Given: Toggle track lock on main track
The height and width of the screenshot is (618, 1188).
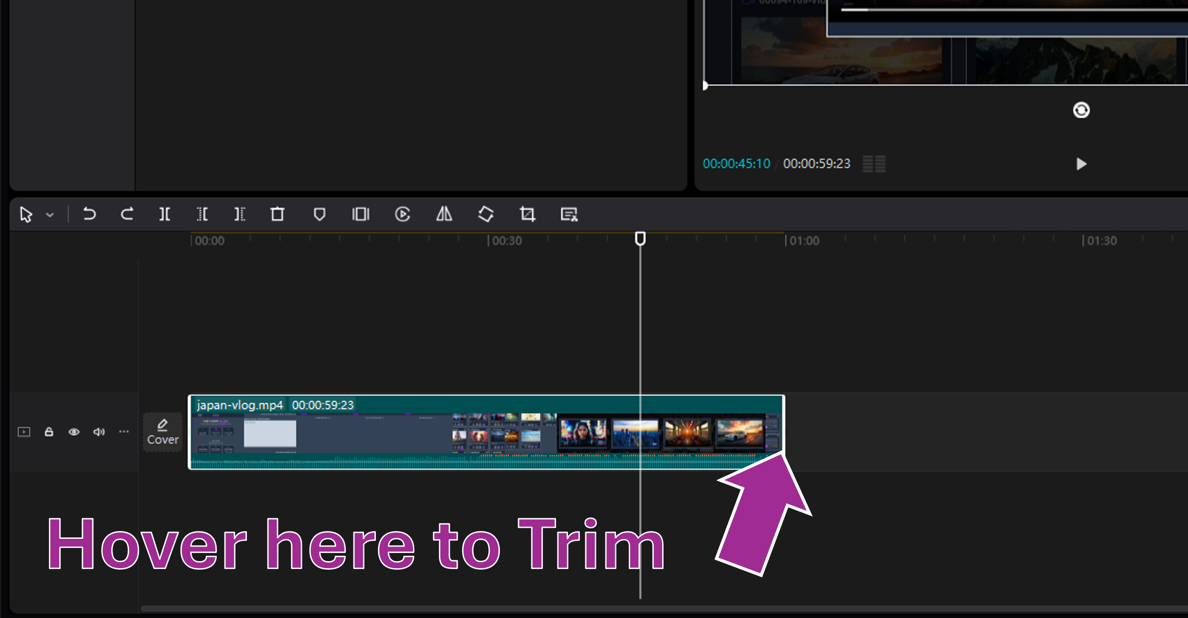Looking at the screenshot, I should pos(49,432).
